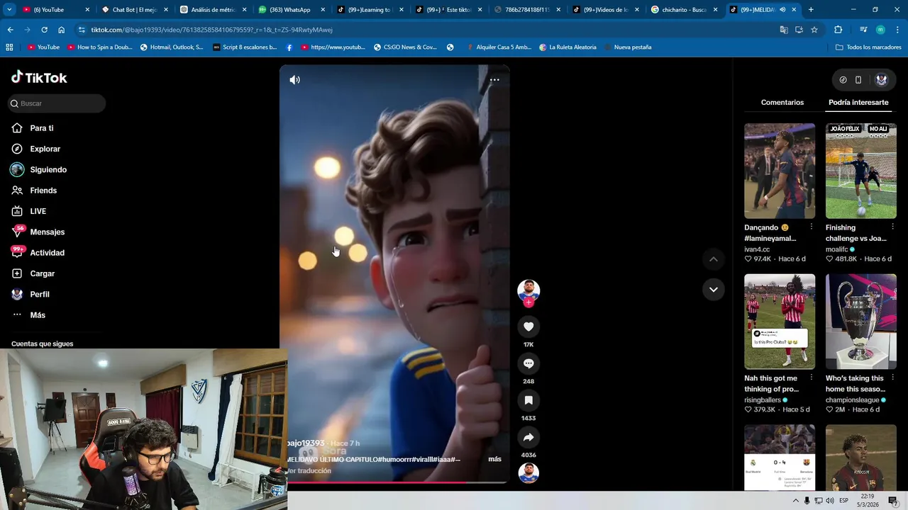Screen dimensions: 908x510
Task: Open the sound disc avatar below share
Action: pyautogui.click(x=528, y=472)
